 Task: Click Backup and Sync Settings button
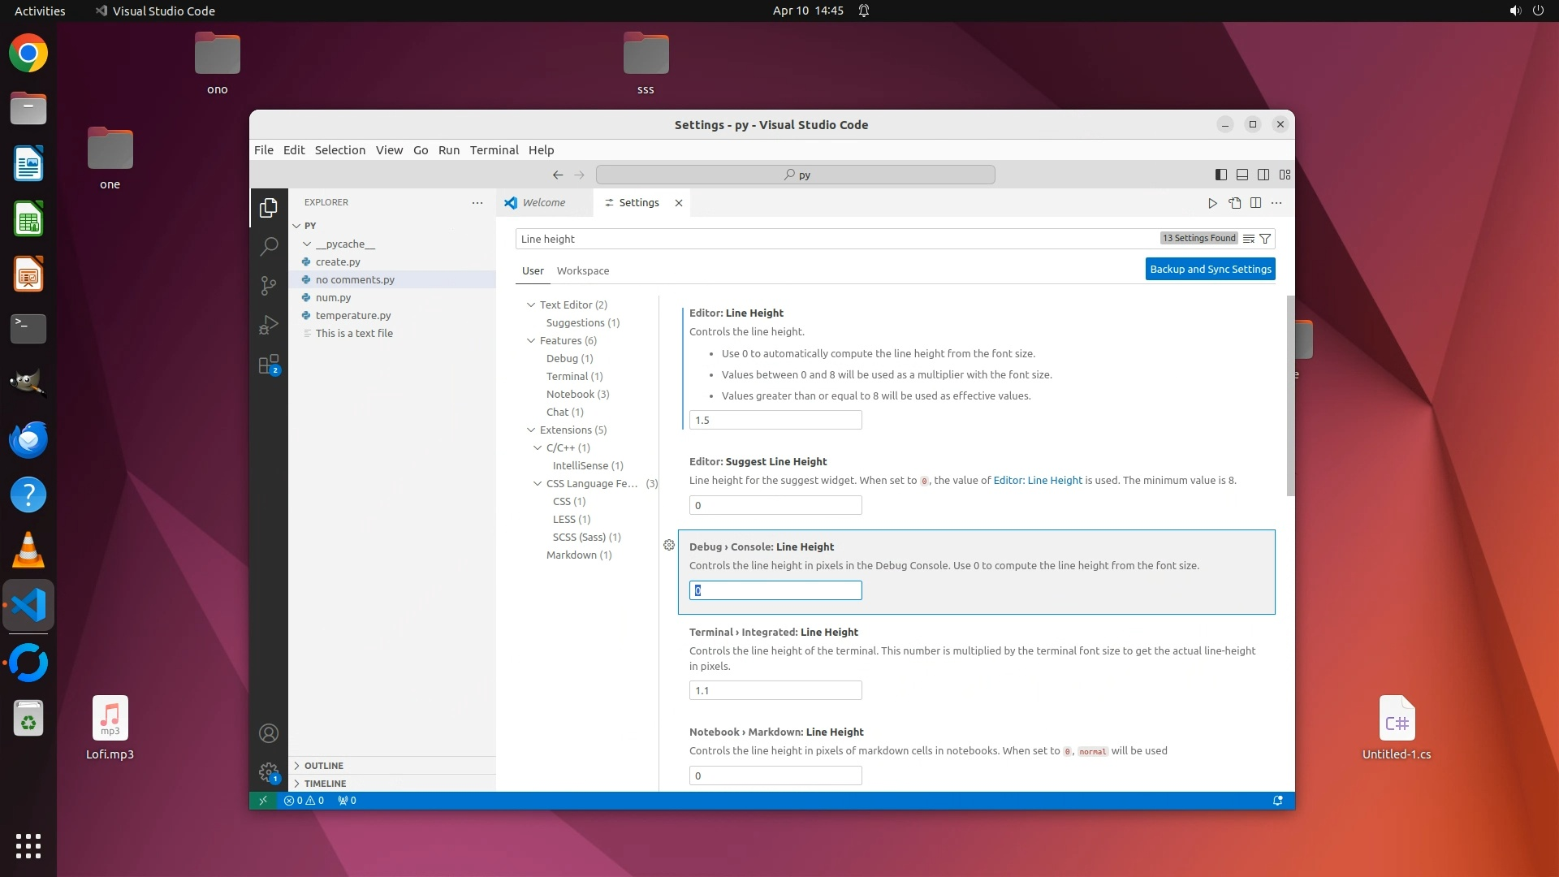(1210, 270)
